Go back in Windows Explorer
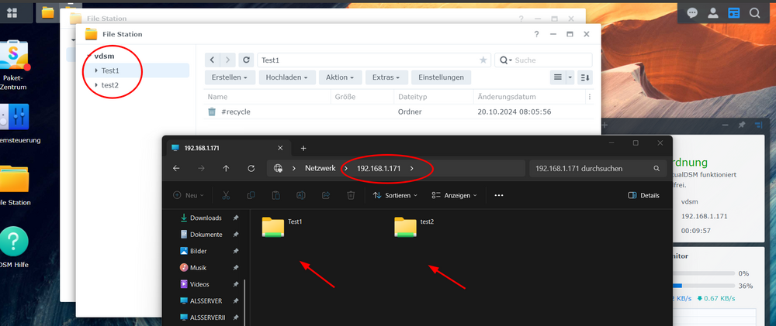Viewport: 776px width, 326px height. 176,169
